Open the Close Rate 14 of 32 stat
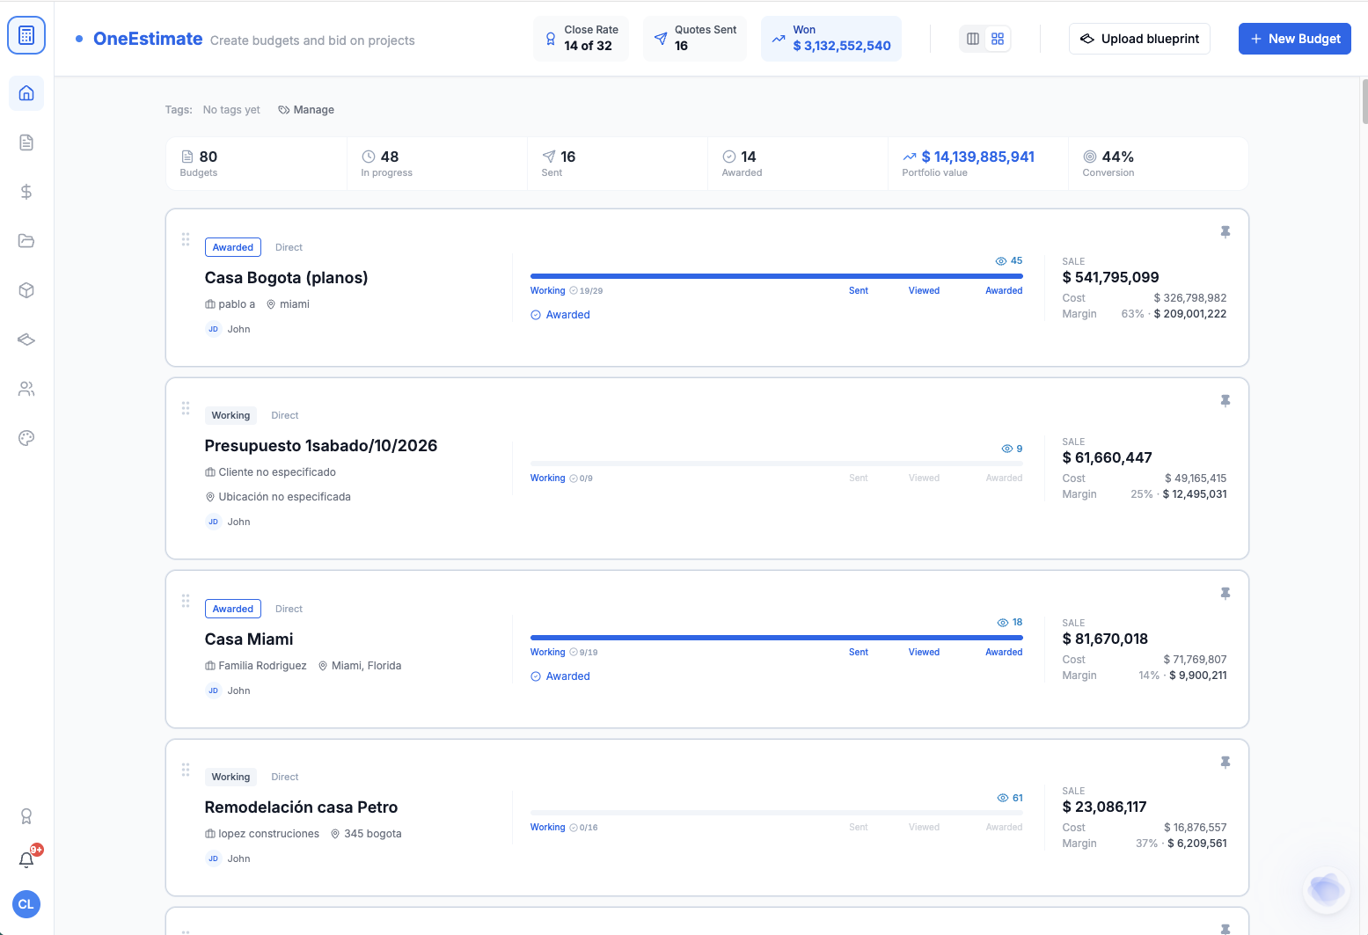The width and height of the screenshot is (1368, 935). pos(581,39)
